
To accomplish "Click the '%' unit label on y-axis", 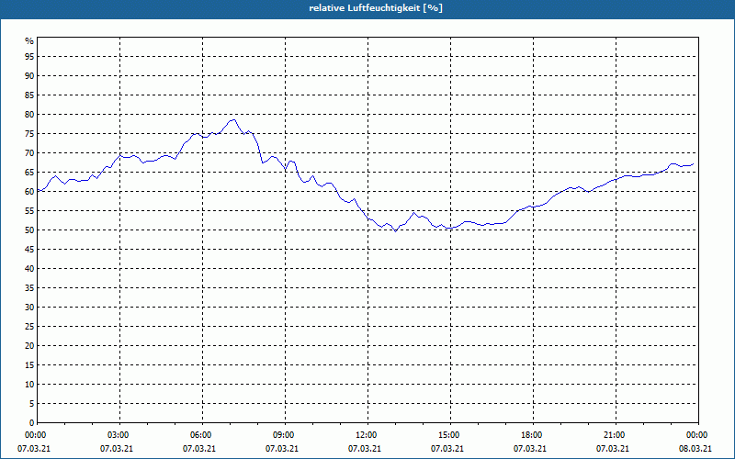I will (29, 41).
